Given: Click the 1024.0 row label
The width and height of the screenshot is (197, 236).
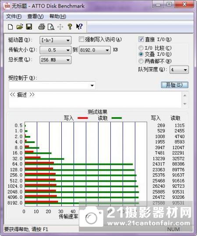Looking at the screenshot, I should coord(15,186).
